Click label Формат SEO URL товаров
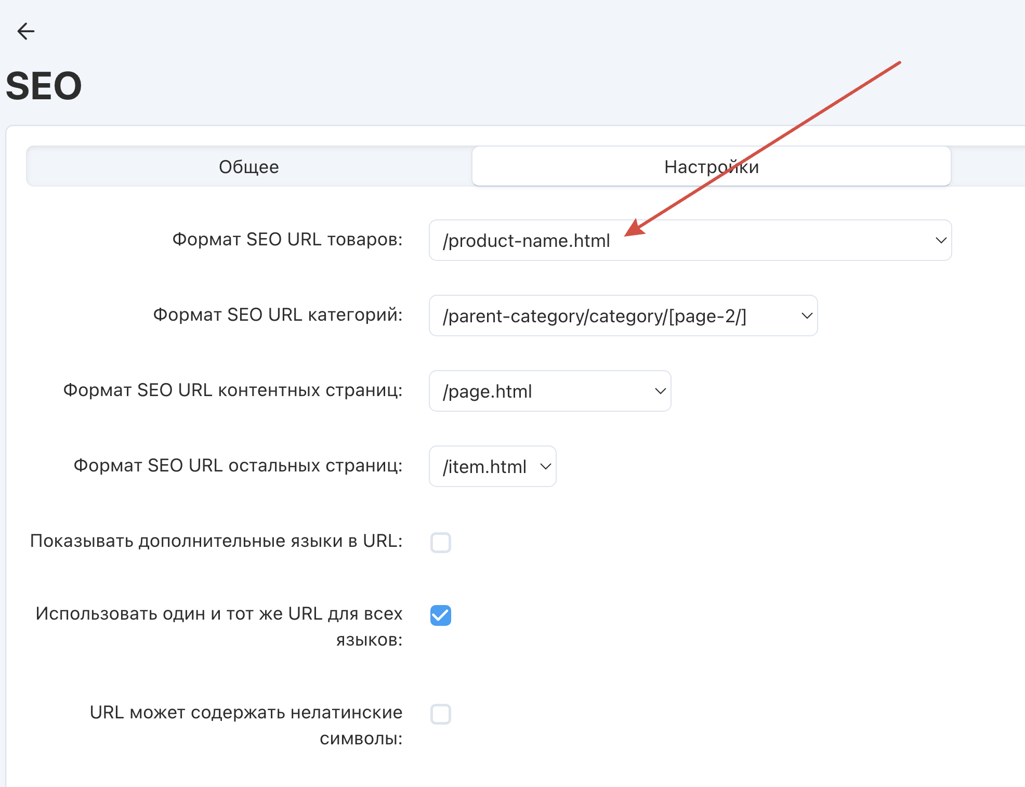 287,239
